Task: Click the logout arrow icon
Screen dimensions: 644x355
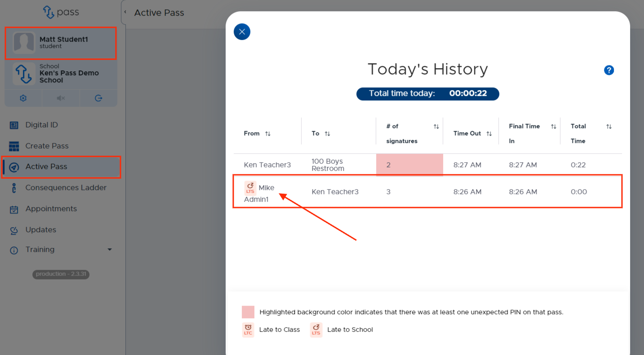Action: pyautogui.click(x=98, y=98)
